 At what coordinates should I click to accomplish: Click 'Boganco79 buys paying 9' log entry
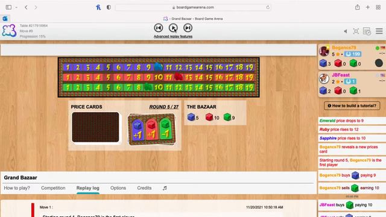(352, 175)
